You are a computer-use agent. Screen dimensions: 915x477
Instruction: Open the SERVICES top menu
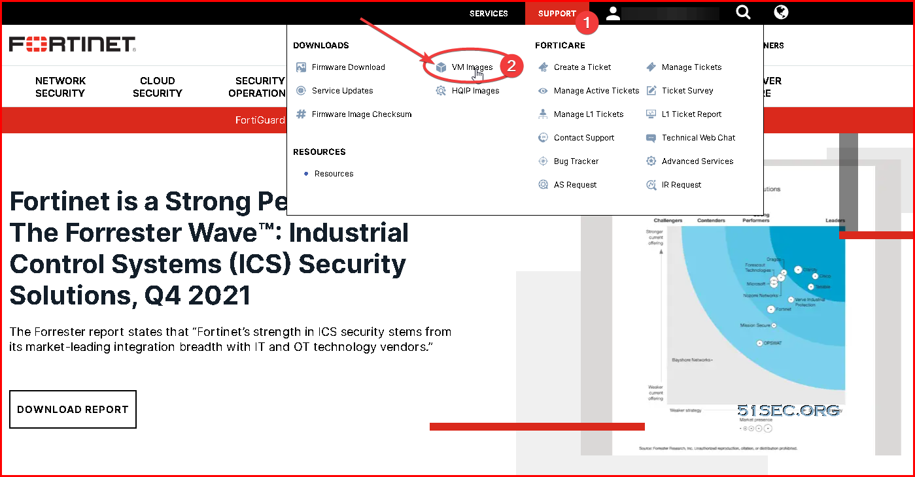(489, 14)
